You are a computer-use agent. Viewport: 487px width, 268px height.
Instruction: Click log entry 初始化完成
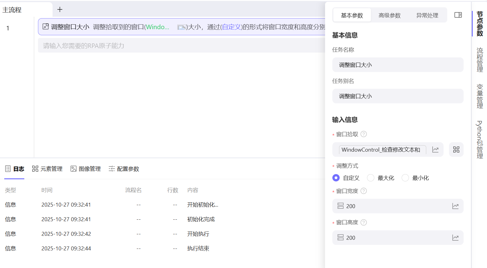point(201,219)
